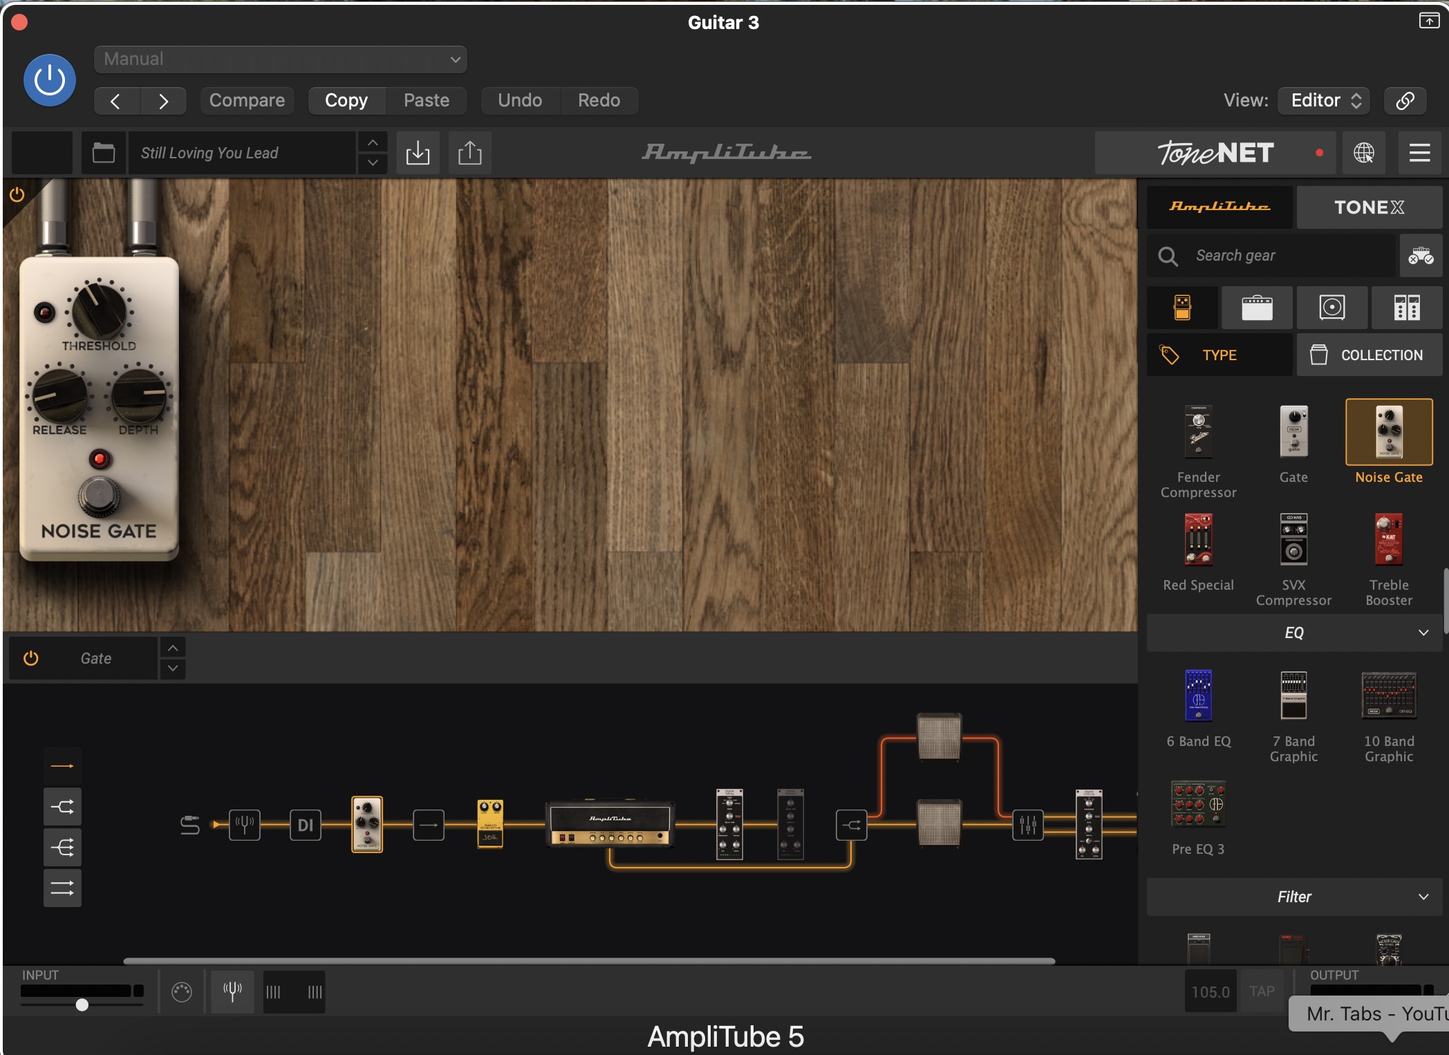This screenshot has width=1449, height=1055.
Task: Go to previous preset with left arrow
Action: [116, 101]
